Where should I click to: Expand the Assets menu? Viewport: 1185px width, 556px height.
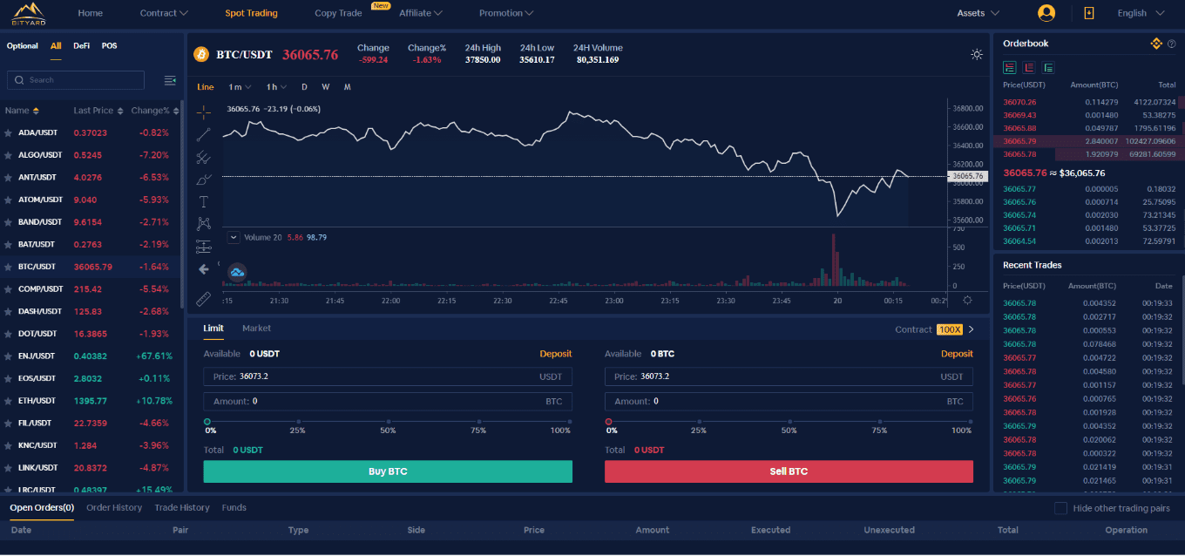[x=978, y=13]
